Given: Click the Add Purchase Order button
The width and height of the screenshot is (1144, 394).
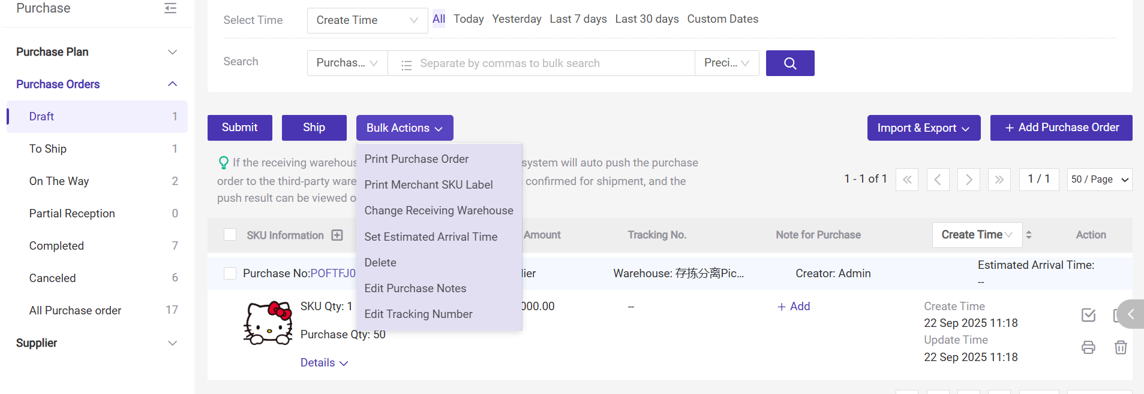Looking at the screenshot, I should (x=1061, y=128).
